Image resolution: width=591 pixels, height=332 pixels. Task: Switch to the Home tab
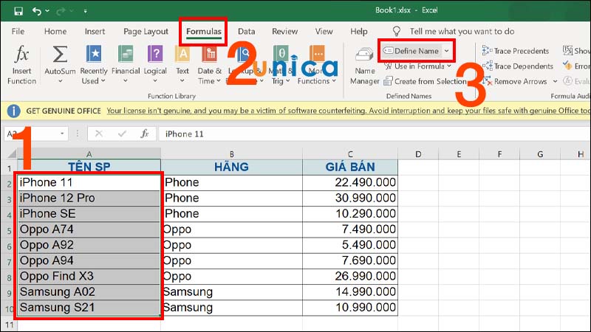click(x=55, y=31)
